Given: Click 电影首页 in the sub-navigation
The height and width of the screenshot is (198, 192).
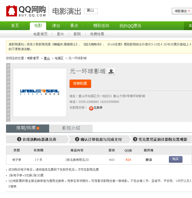Looking at the screenshot, I should pyautogui.click(x=40, y=34).
